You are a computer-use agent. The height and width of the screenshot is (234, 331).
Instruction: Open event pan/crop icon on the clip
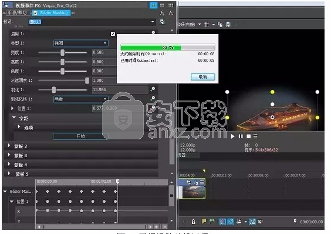point(188,182)
